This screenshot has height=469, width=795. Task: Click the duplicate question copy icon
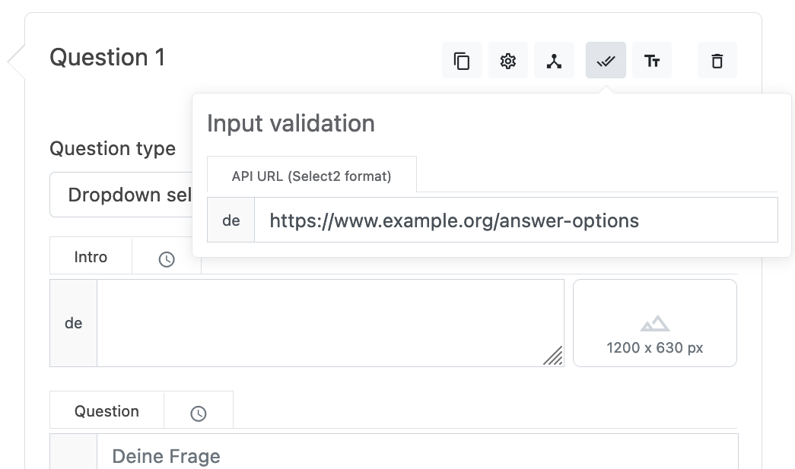pos(462,61)
